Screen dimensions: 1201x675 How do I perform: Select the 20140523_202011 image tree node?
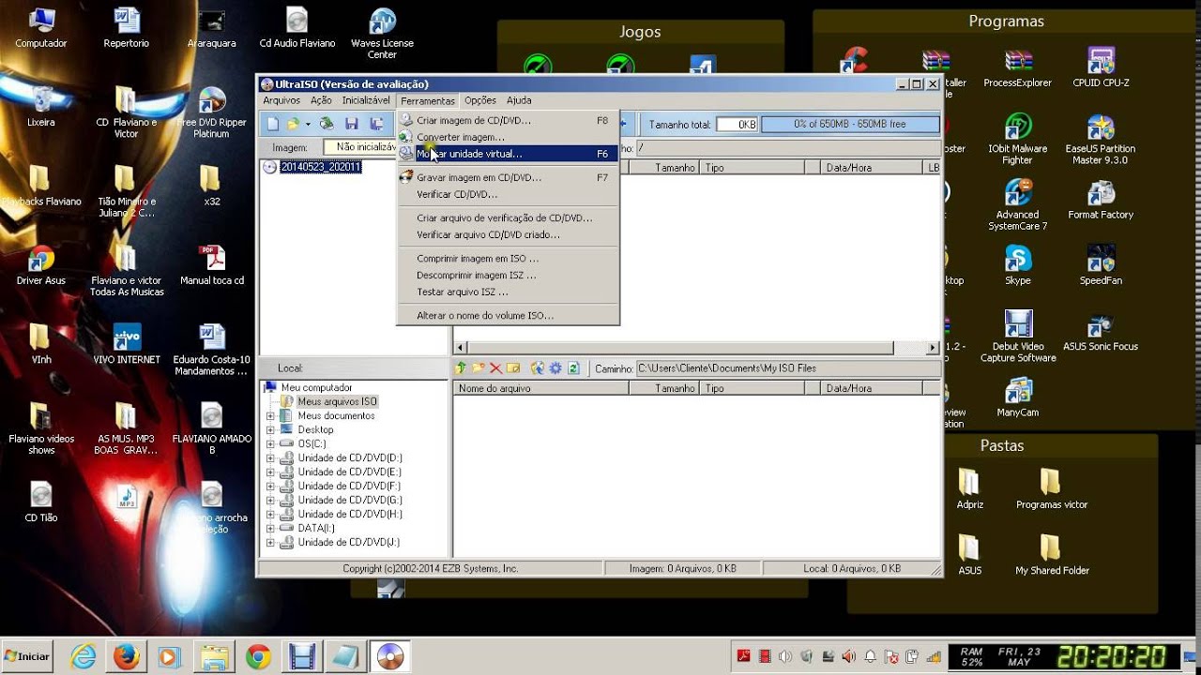coord(320,167)
